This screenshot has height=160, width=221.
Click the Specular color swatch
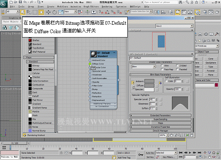click(x=149, y=89)
